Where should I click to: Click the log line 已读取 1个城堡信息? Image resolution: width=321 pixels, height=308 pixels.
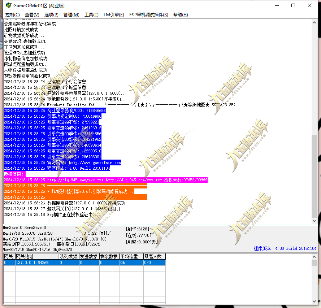[48, 87]
